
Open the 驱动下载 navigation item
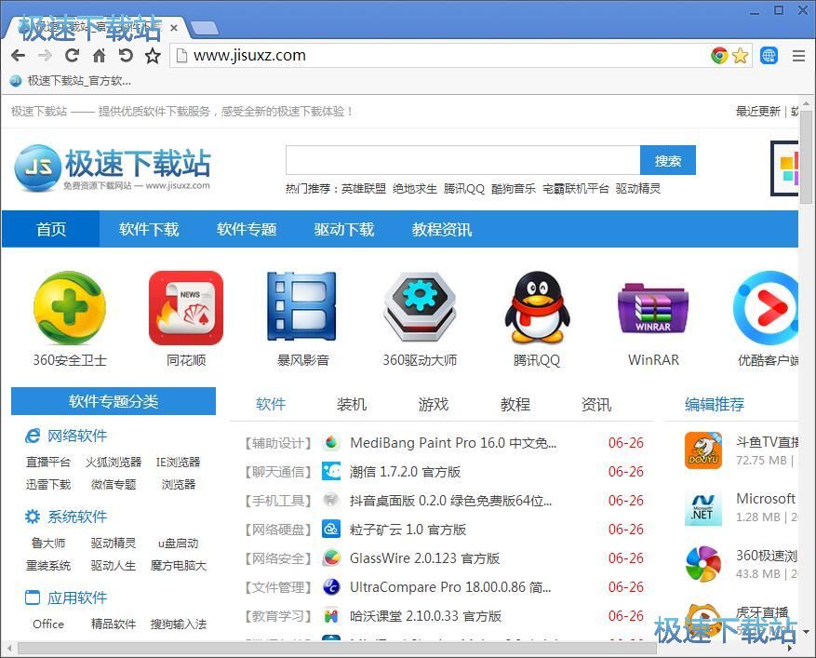pos(344,229)
